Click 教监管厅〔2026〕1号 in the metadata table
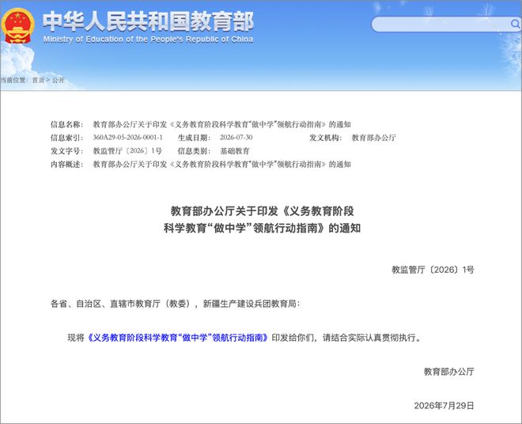Screen dimensions: 522x424 (127, 151)
